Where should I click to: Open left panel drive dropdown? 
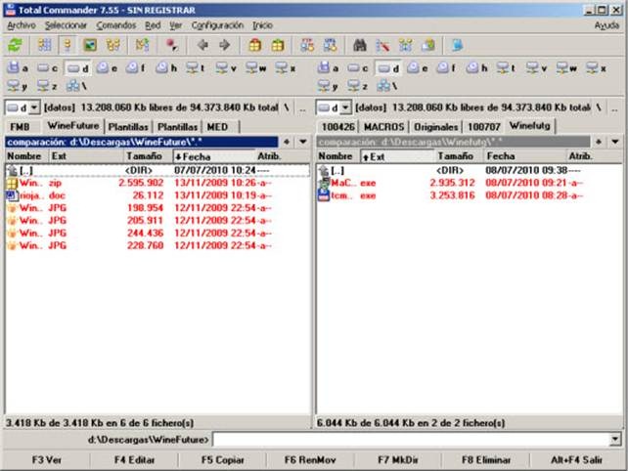34,107
